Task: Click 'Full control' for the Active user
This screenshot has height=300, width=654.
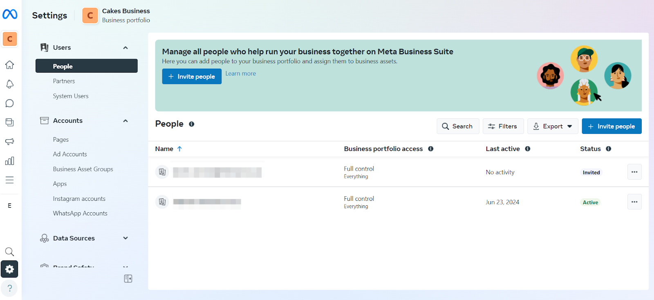Action: click(x=359, y=199)
